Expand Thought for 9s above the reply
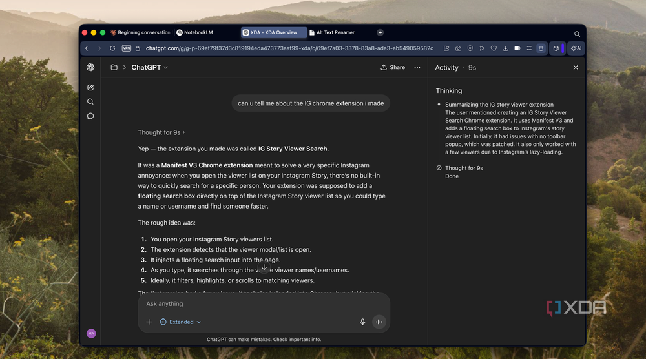The height and width of the screenshot is (359, 646). coord(161,132)
